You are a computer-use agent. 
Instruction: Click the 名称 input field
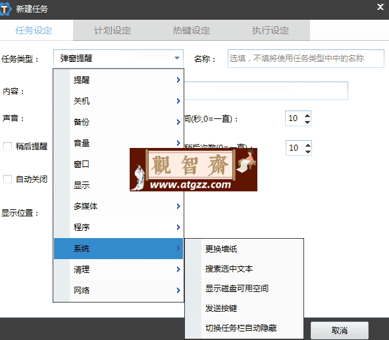point(306,59)
